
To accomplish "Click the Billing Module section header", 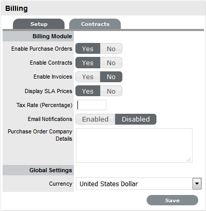I will 38,36.
